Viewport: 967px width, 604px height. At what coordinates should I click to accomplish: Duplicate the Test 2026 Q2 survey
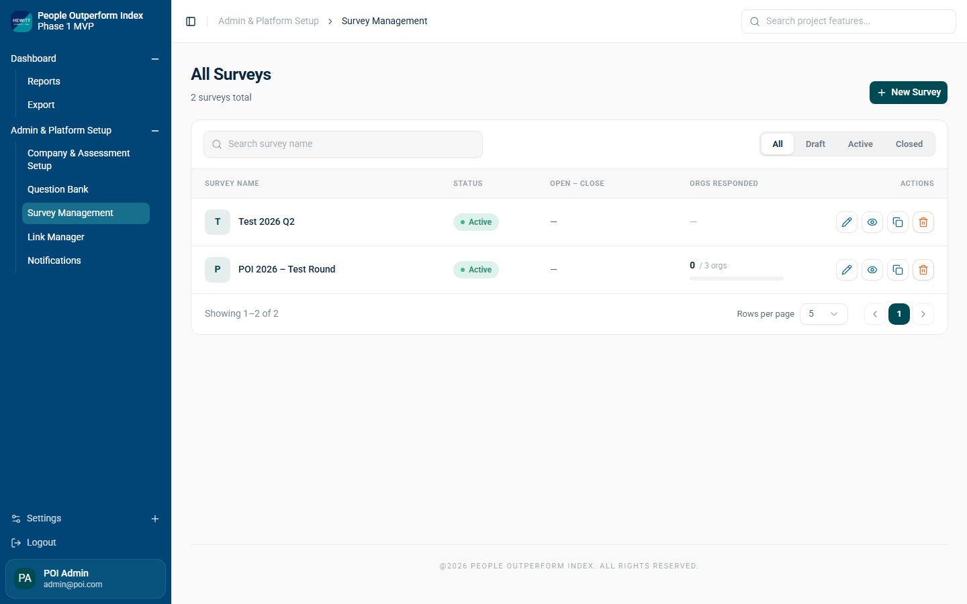(898, 222)
